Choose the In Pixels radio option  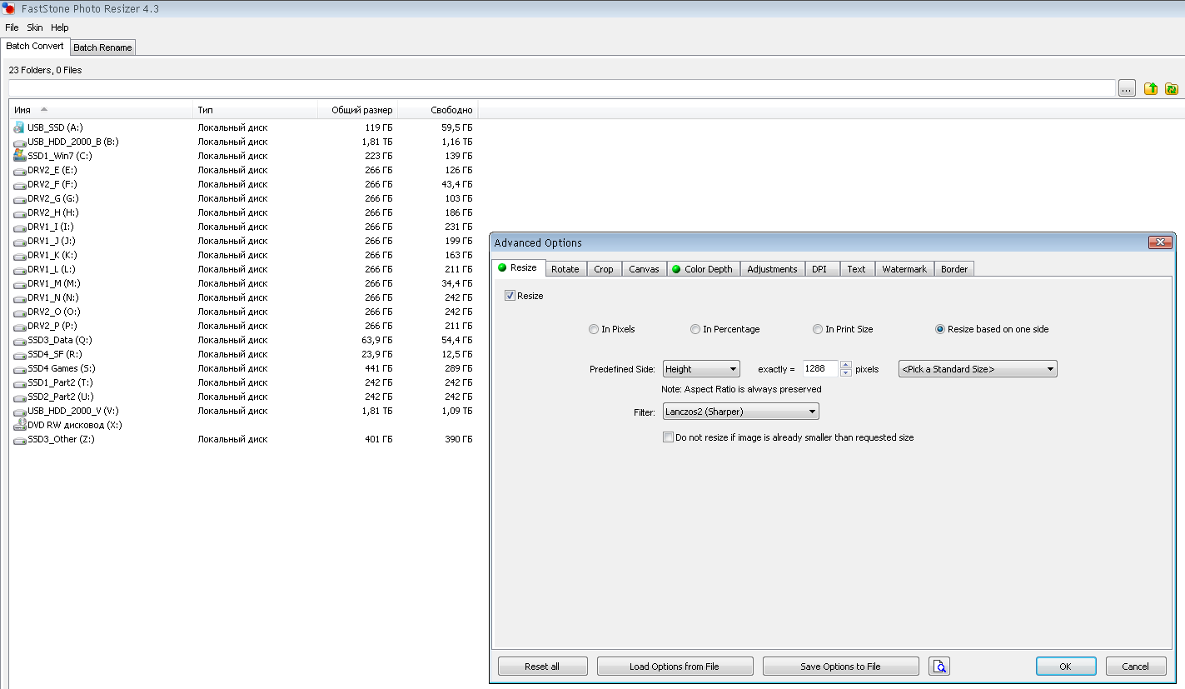point(594,329)
